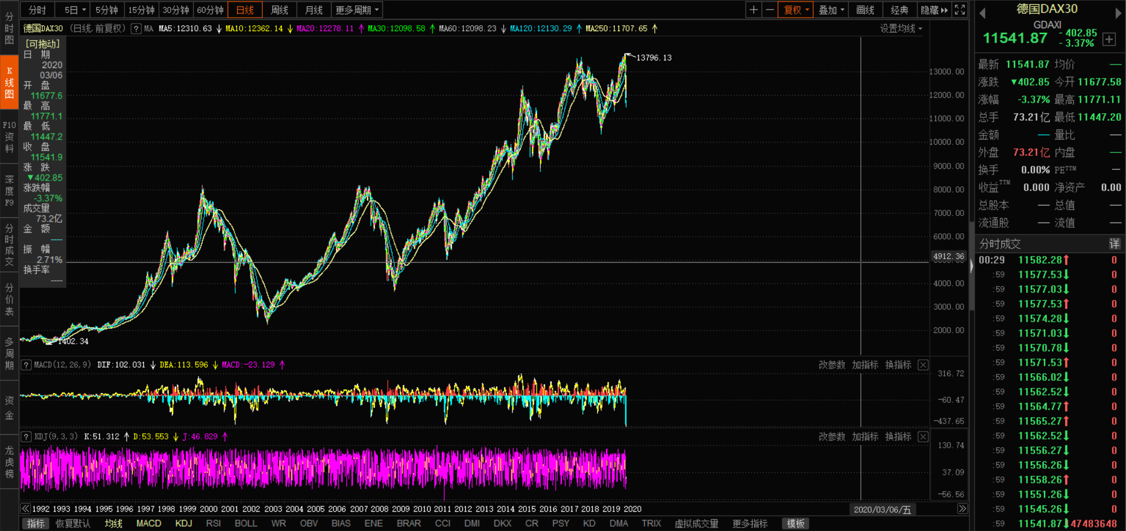Enable OBV indicator
Screen dimensions: 1126x531
(x=309, y=523)
